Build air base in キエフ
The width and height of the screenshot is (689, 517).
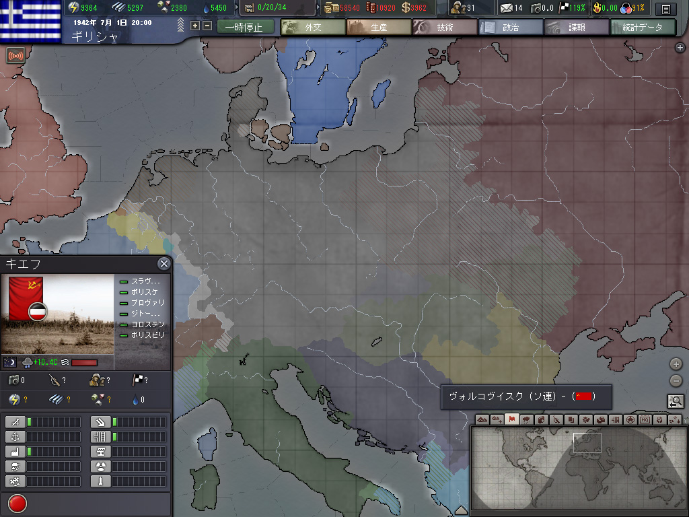tap(15, 423)
